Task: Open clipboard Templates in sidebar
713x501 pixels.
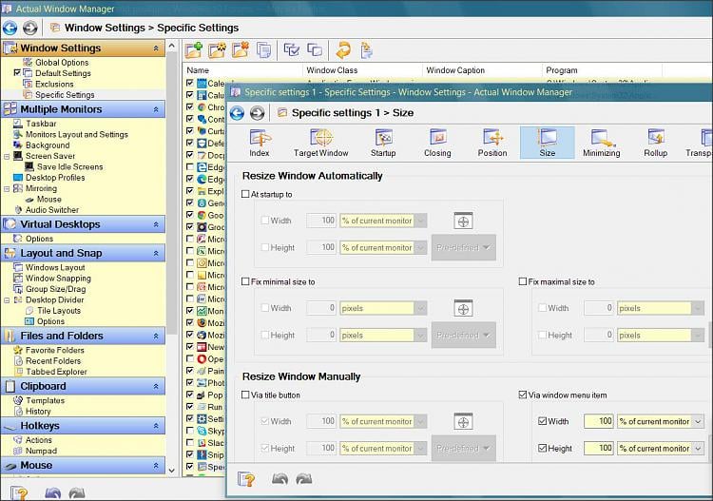Action: [45, 400]
